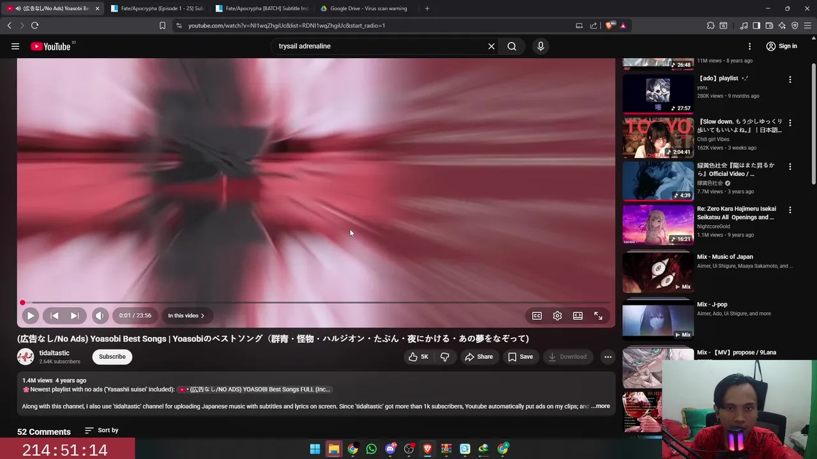Open options menu for 'Slow down' video
This screenshot has width=817, height=459.
coord(790,122)
